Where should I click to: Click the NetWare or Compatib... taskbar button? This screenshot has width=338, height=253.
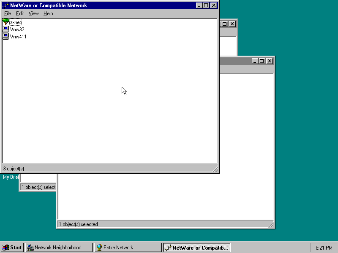(196, 248)
